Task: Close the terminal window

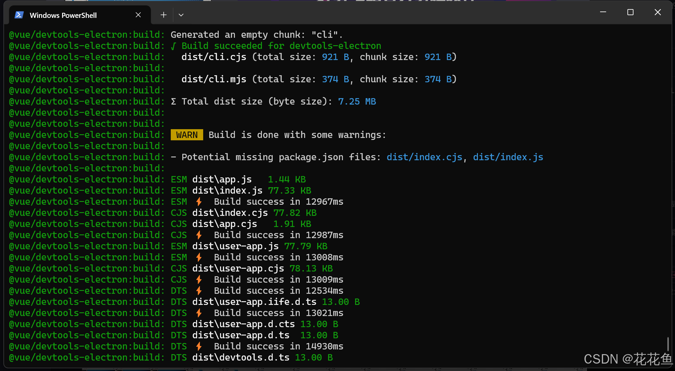Action: point(657,12)
